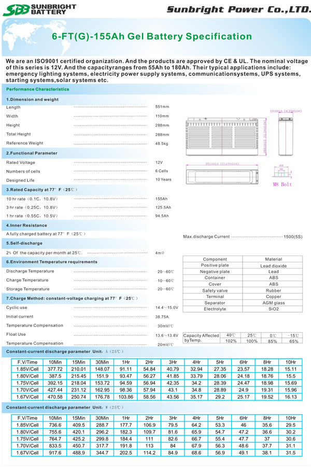Open the front-view battery drawing

tap(222, 136)
